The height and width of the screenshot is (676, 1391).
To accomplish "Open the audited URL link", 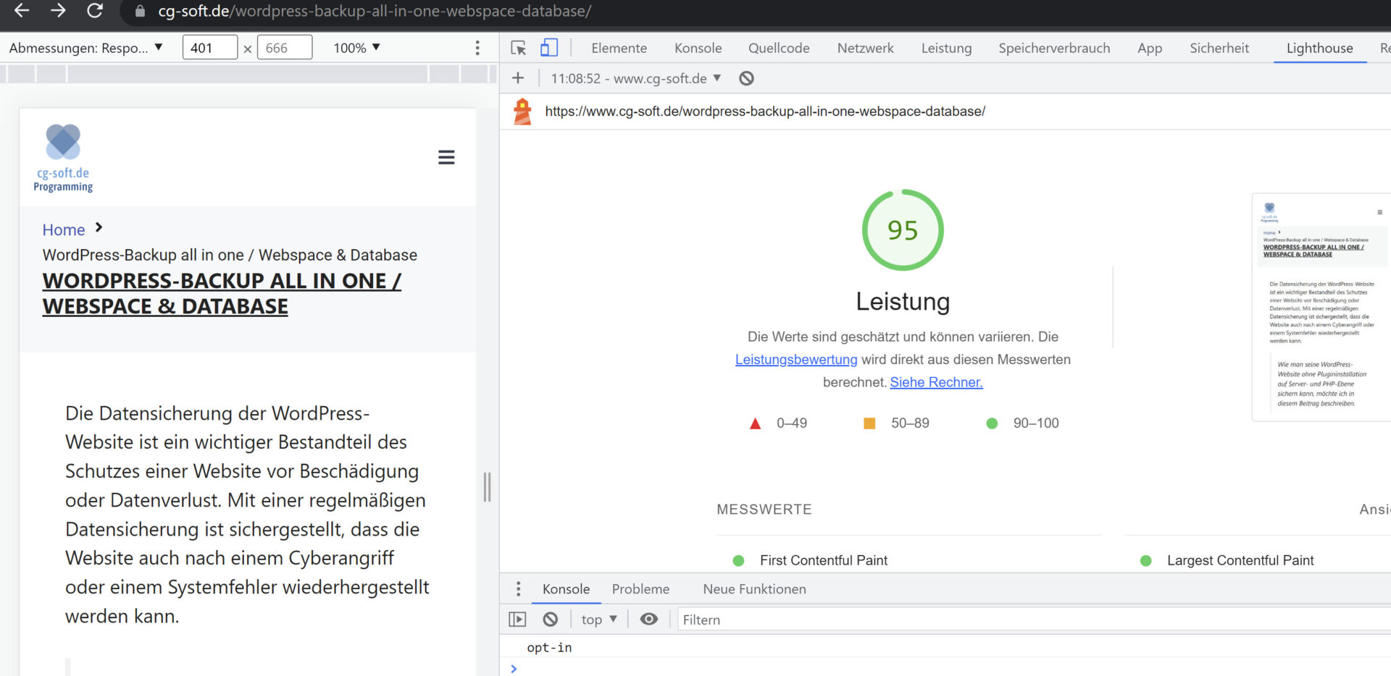I will click(x=765, y=111).
